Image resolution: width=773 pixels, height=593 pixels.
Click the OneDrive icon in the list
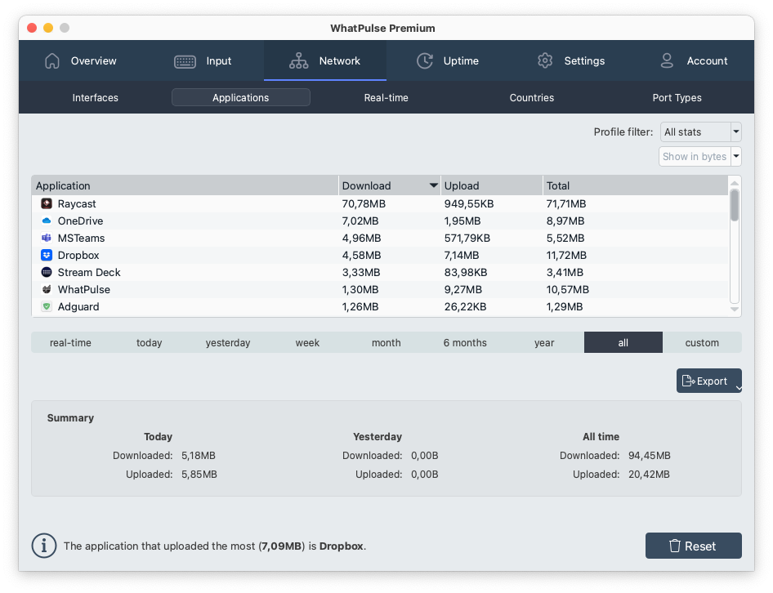coord(46,221)
